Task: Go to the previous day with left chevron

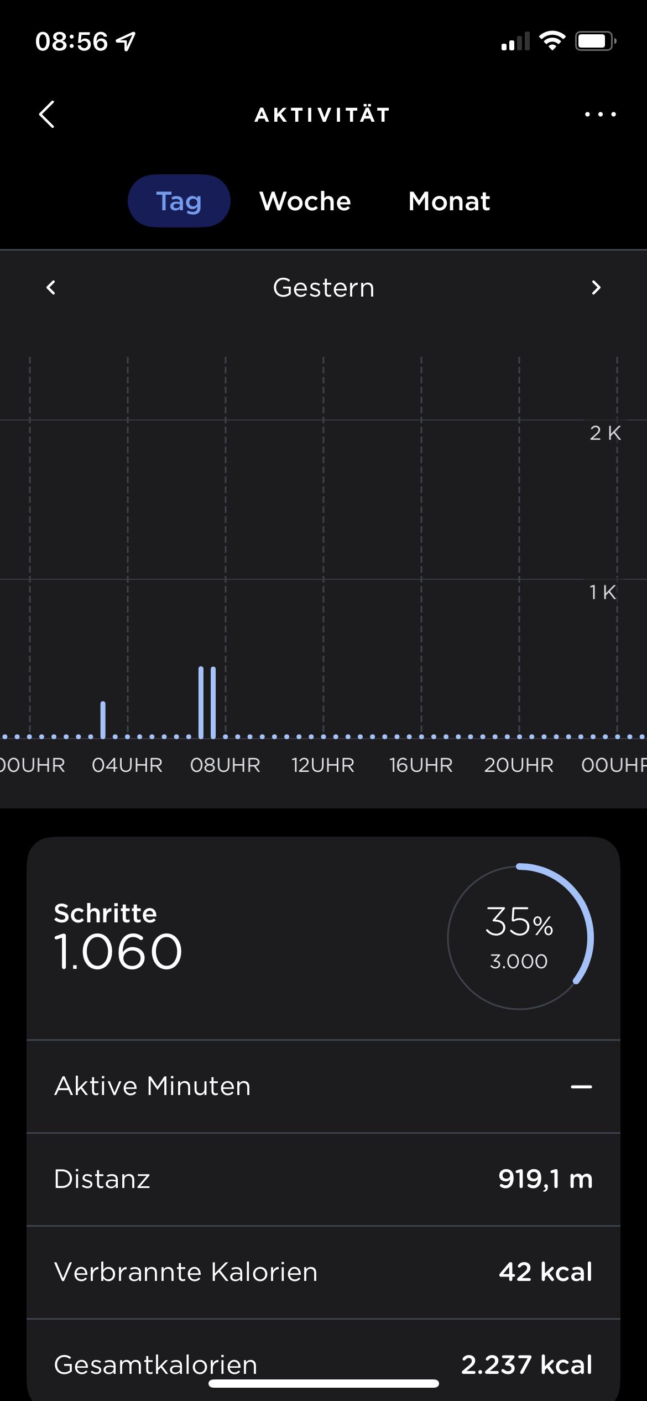Action: (x=51, y=288)
